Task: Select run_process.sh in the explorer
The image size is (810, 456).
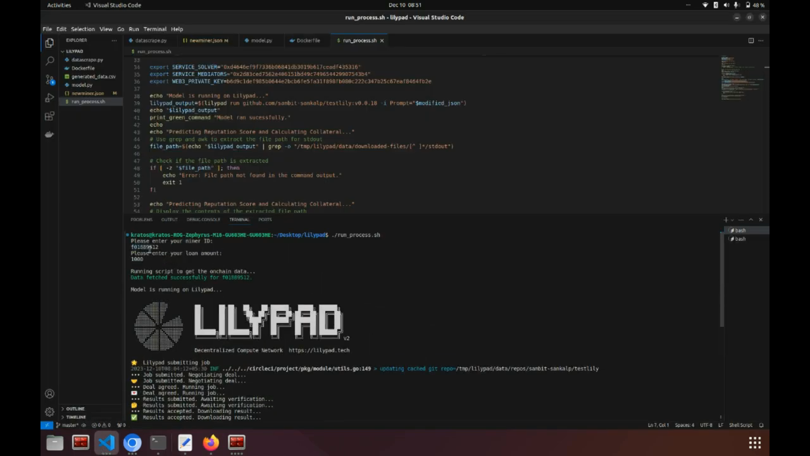Action: tap(88, 101)
